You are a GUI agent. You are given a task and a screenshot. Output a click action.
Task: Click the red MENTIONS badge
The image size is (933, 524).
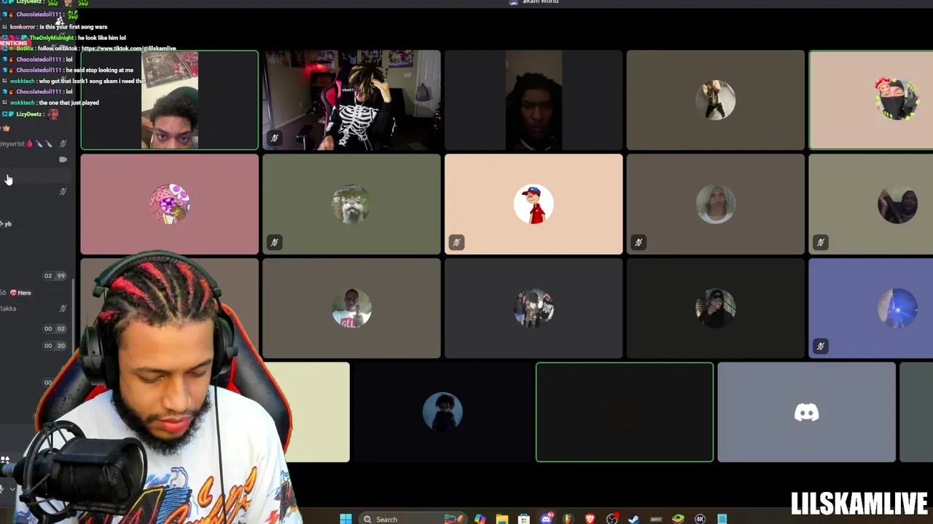[x=13, y=43]
